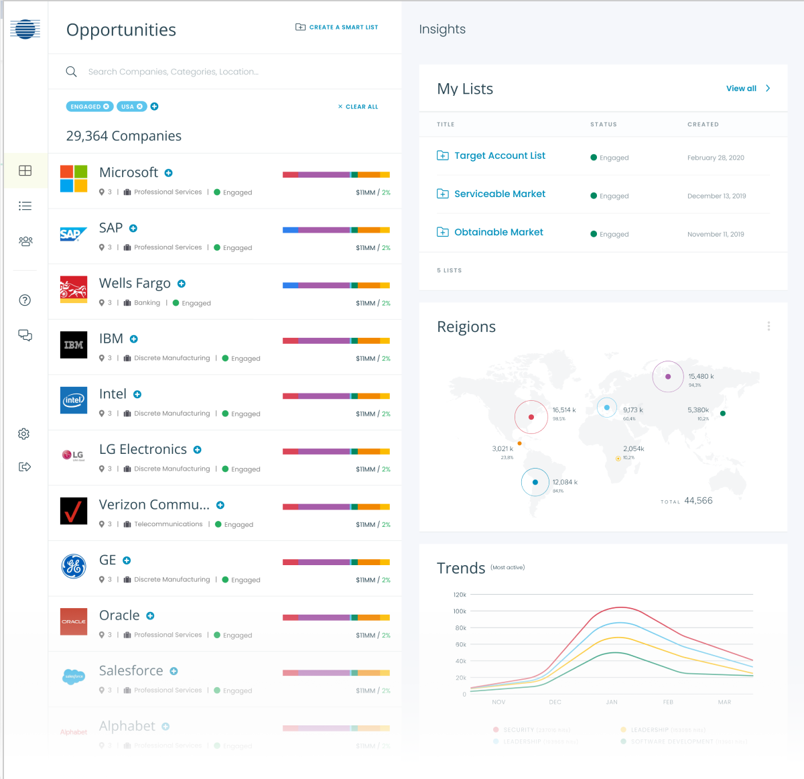
Task: Click the plus icon next to Microsoft
Action: 169,173
